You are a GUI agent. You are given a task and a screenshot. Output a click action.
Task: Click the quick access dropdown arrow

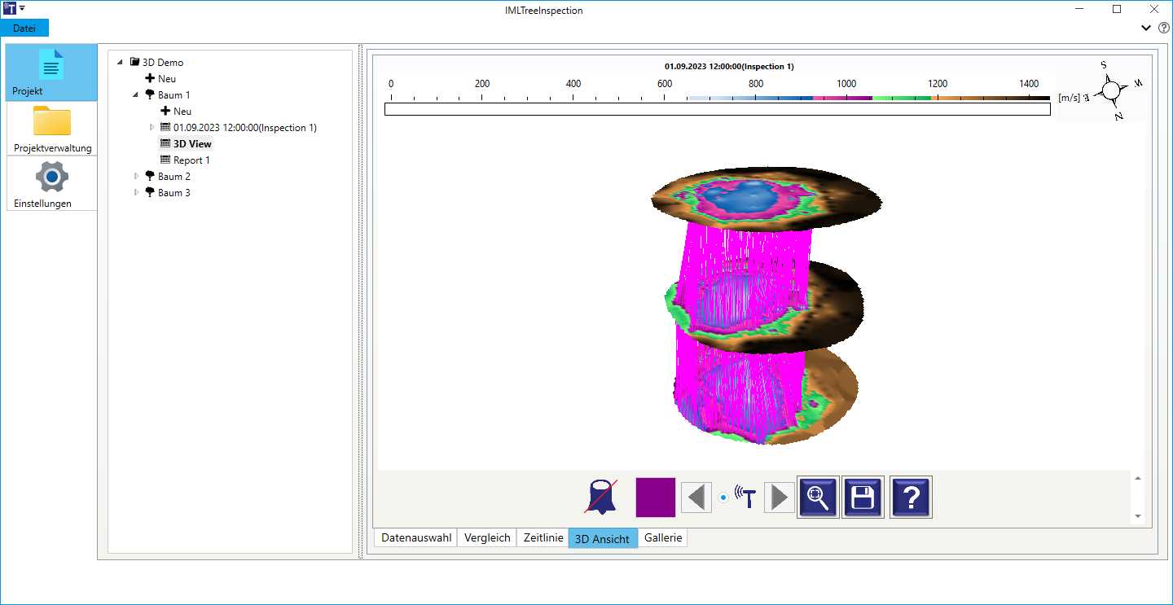tap(22, 8)
